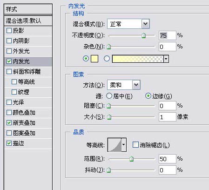Click the 不透明度 opacity slider handle
This screenshot has height=190, width=209.
[x=144, y=35]
